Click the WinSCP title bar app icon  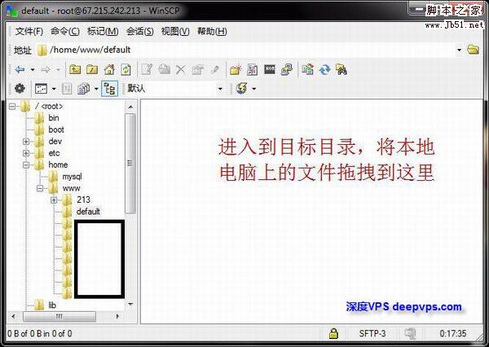(x=12, y=11)
